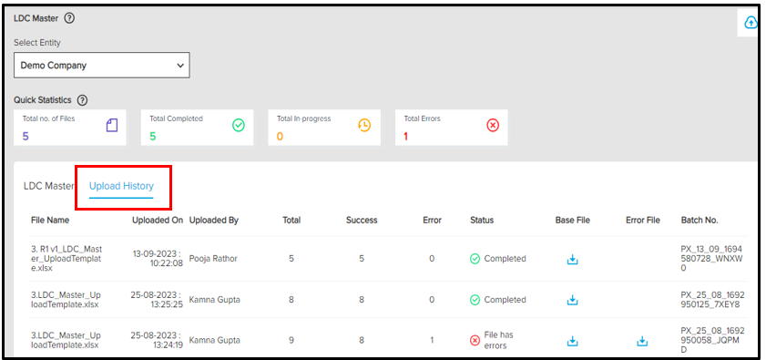Click upload date 13-09-2023 : 10:22:08
This screenshot has width=766, height=360.
click(x=158, y=259)
